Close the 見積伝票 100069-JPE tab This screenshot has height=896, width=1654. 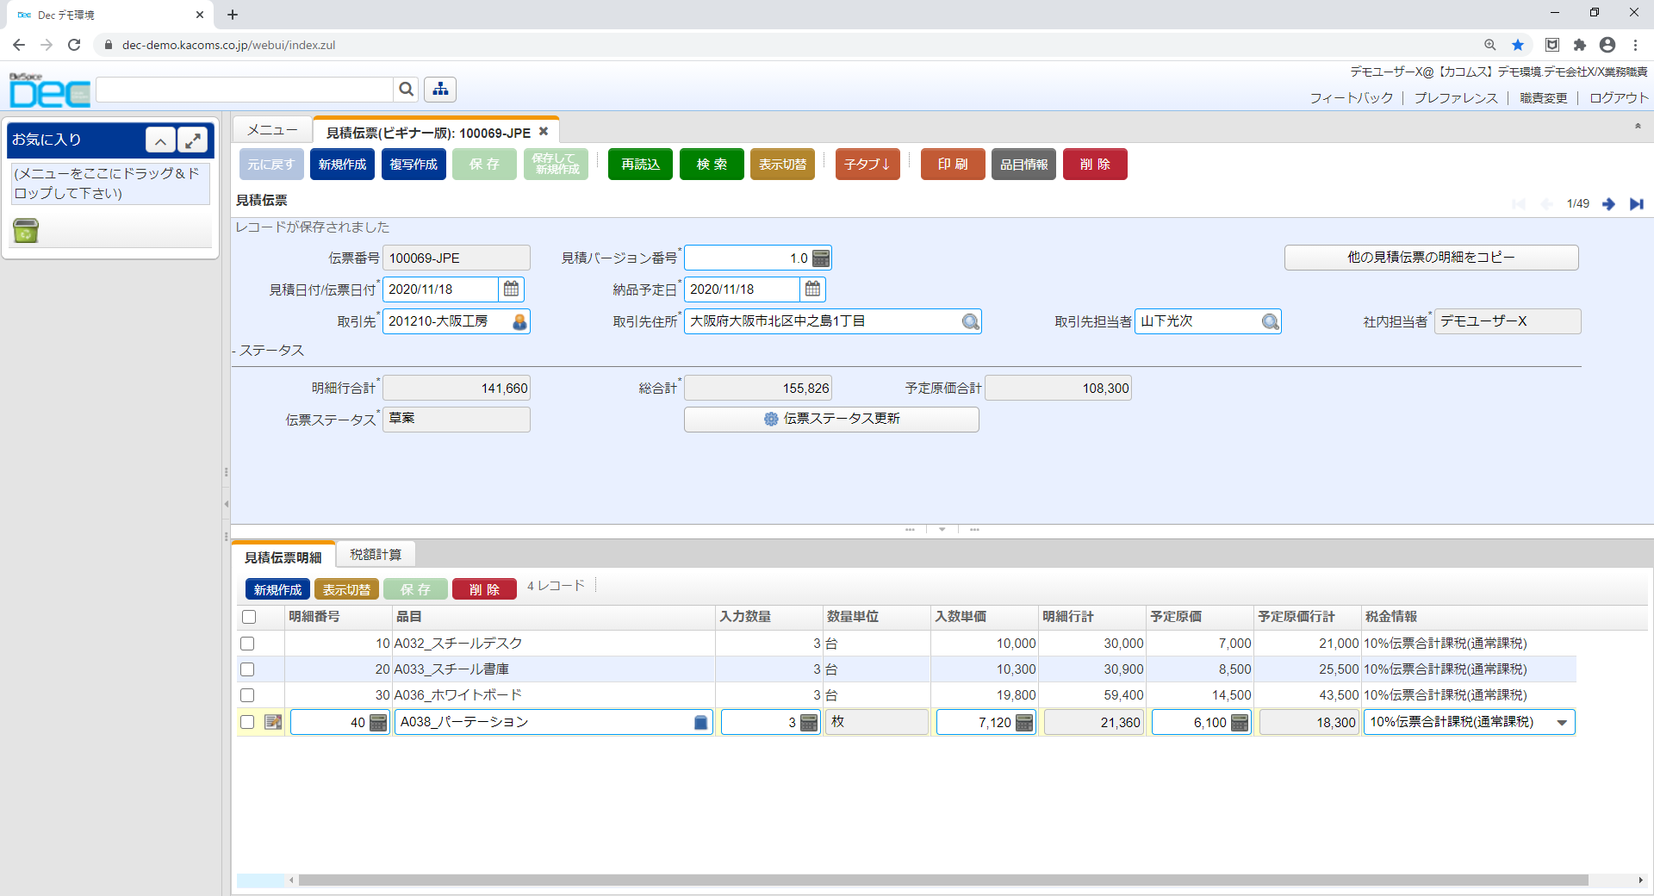[544, 132]
